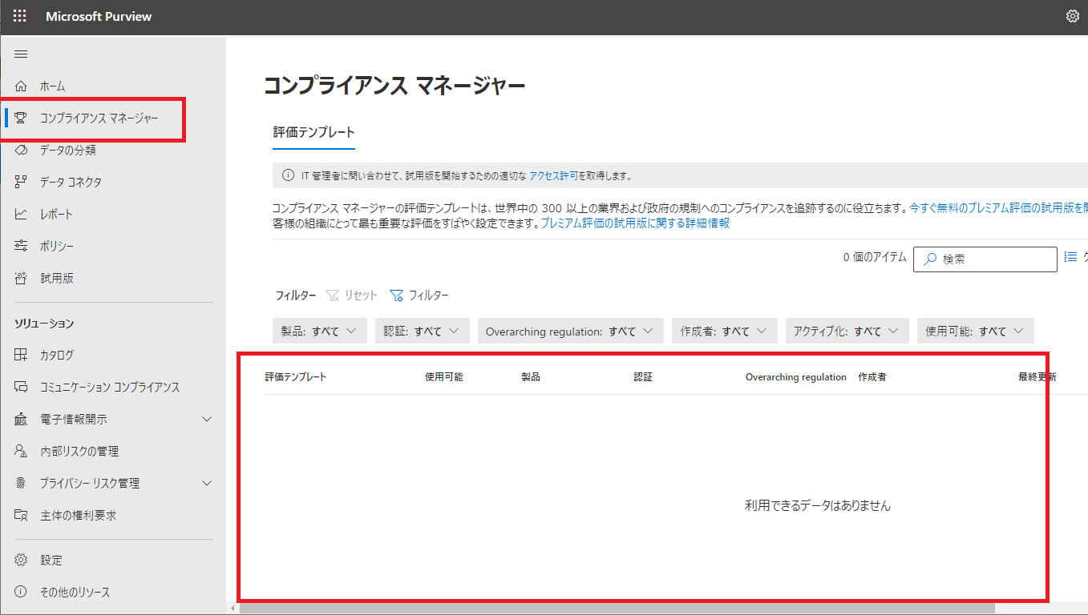Sort by 作成者 column header
Screen dimensions: 1088x615
coord(872,377)
